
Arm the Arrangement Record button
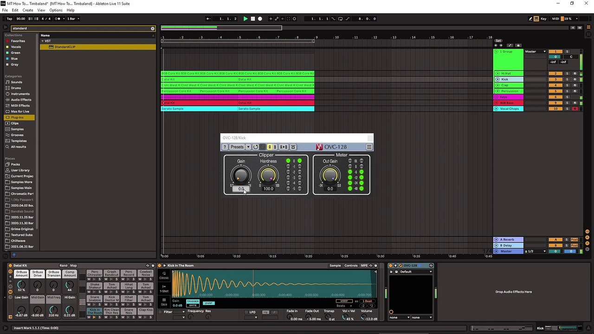click(x=260, y=19)
